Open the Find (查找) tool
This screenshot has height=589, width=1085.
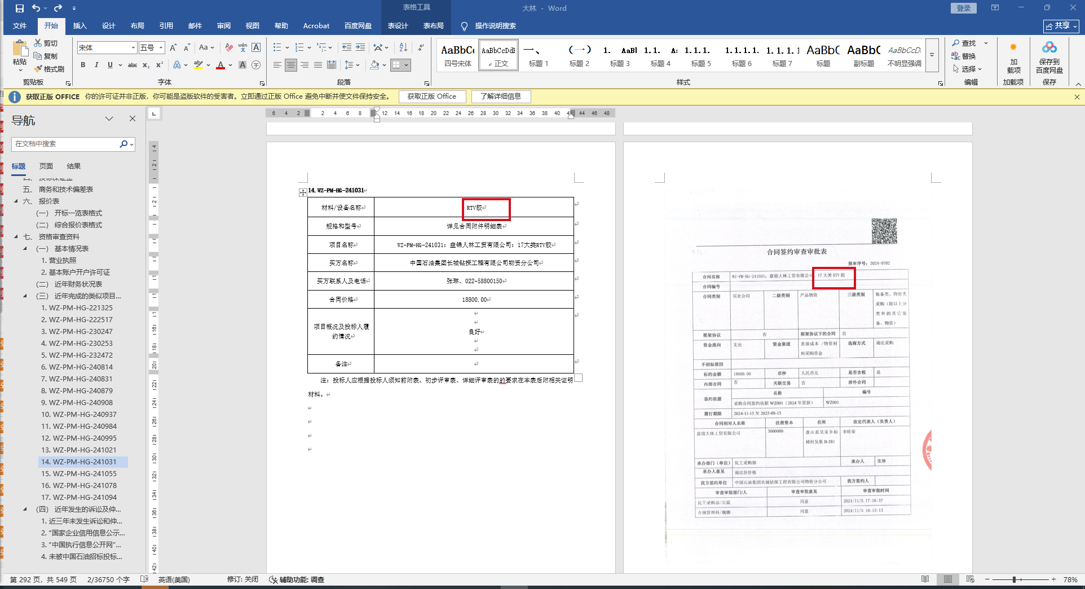tap(964, 43)
